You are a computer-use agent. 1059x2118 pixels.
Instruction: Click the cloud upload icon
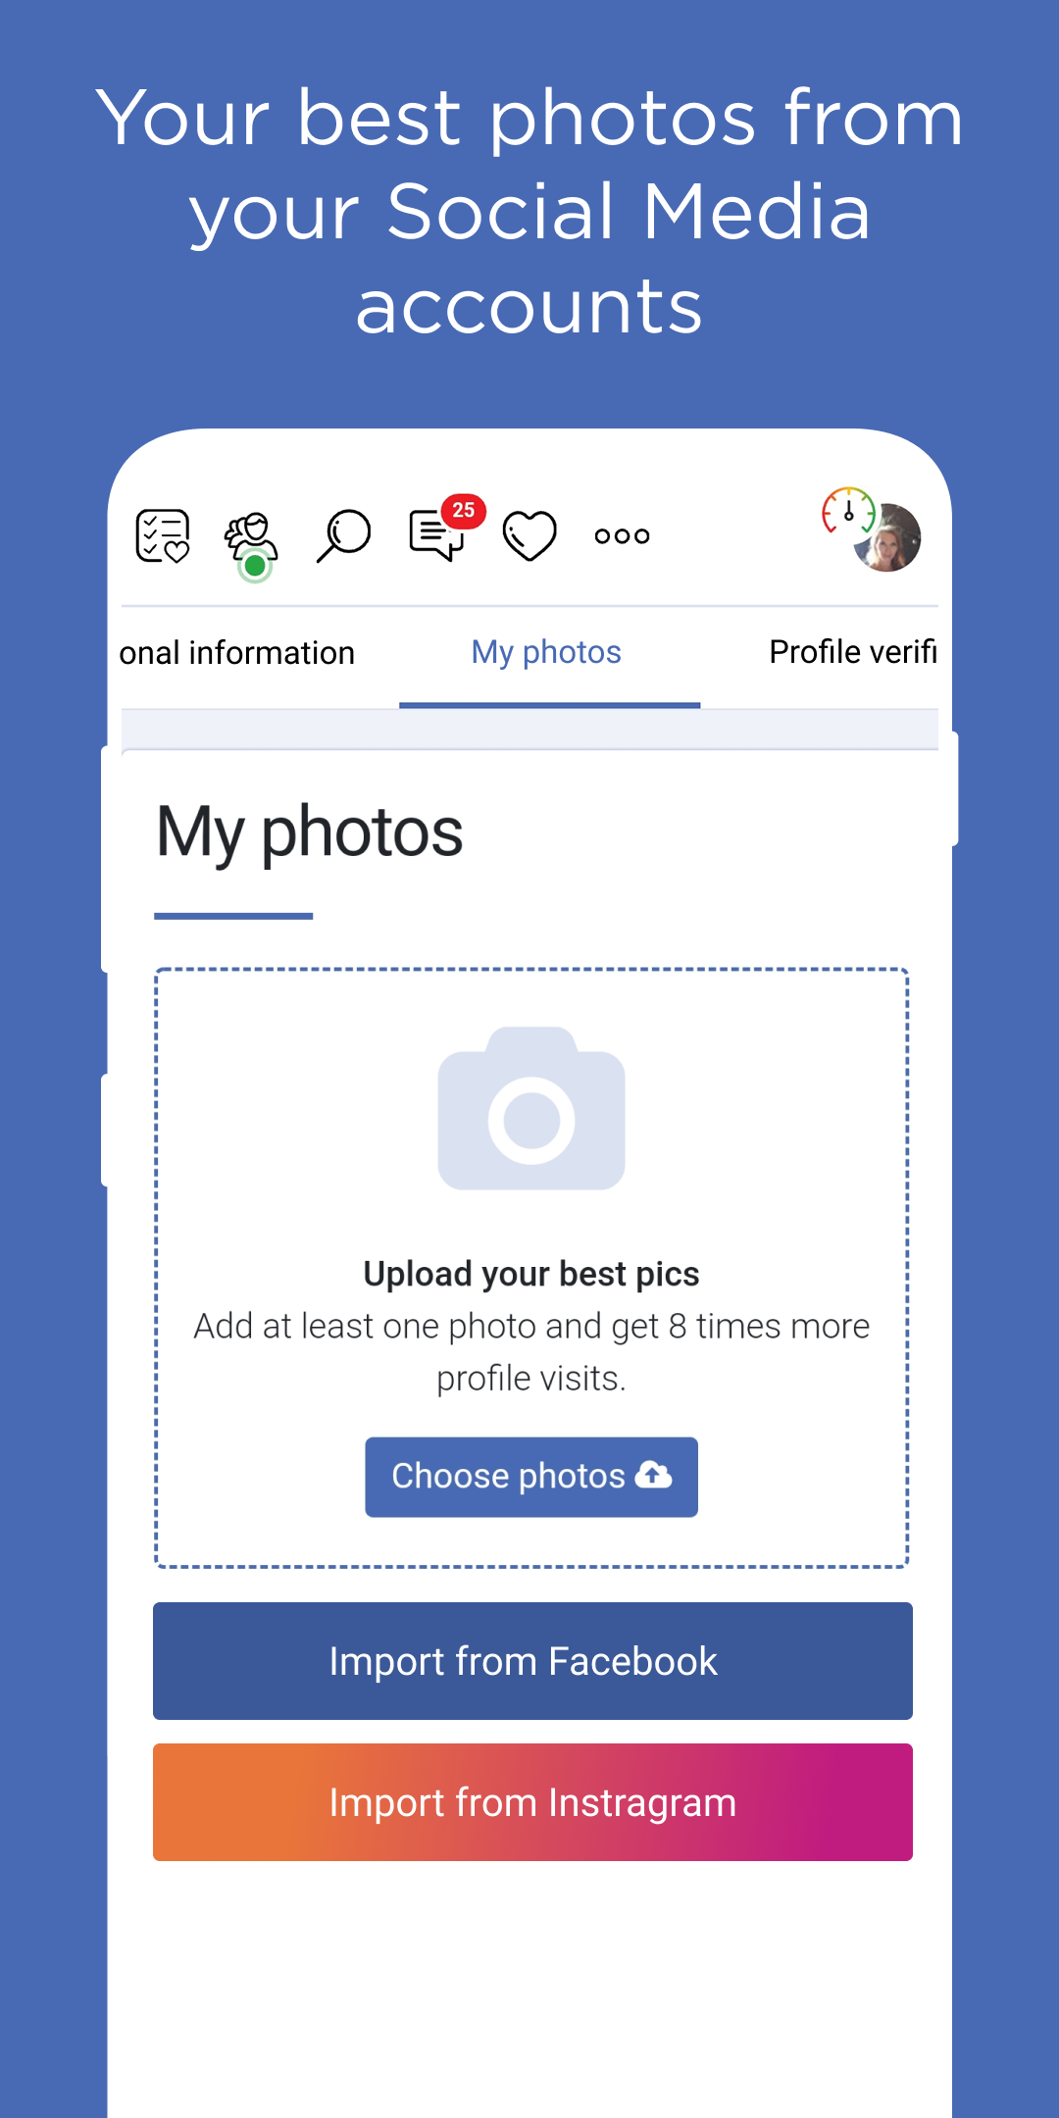[654, 1475]
